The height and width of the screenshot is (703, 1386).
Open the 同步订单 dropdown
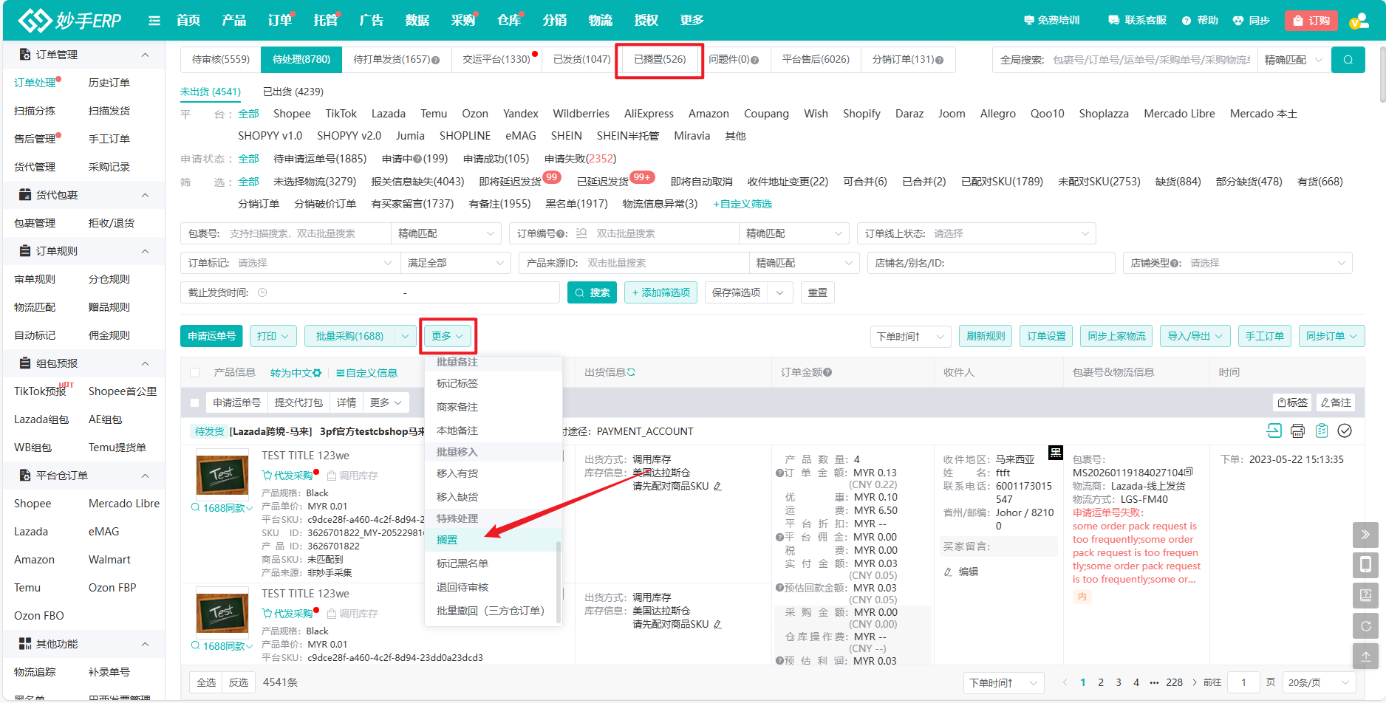click(x=1331, y=336)
